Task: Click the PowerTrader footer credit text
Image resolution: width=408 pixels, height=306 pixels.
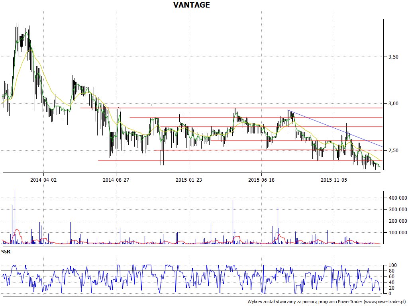Action: coord(328,302)
